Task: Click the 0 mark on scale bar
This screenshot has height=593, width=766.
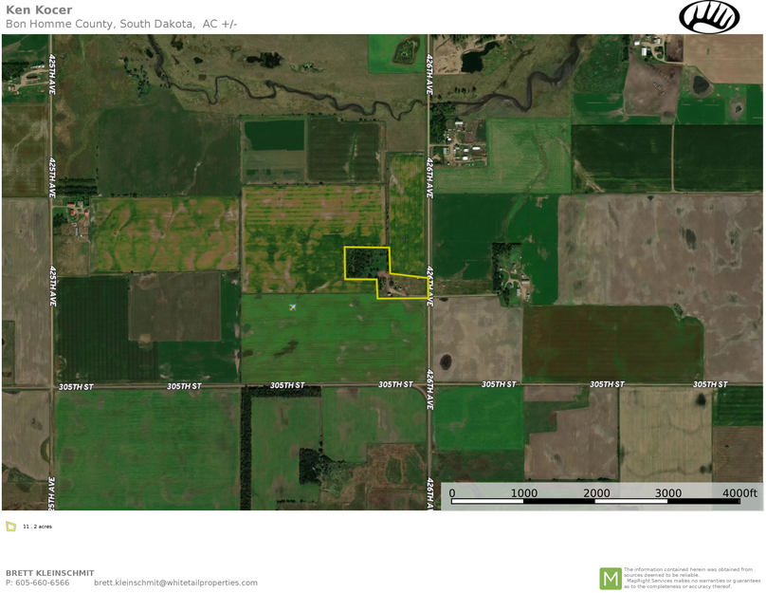Action: point(452,492)
